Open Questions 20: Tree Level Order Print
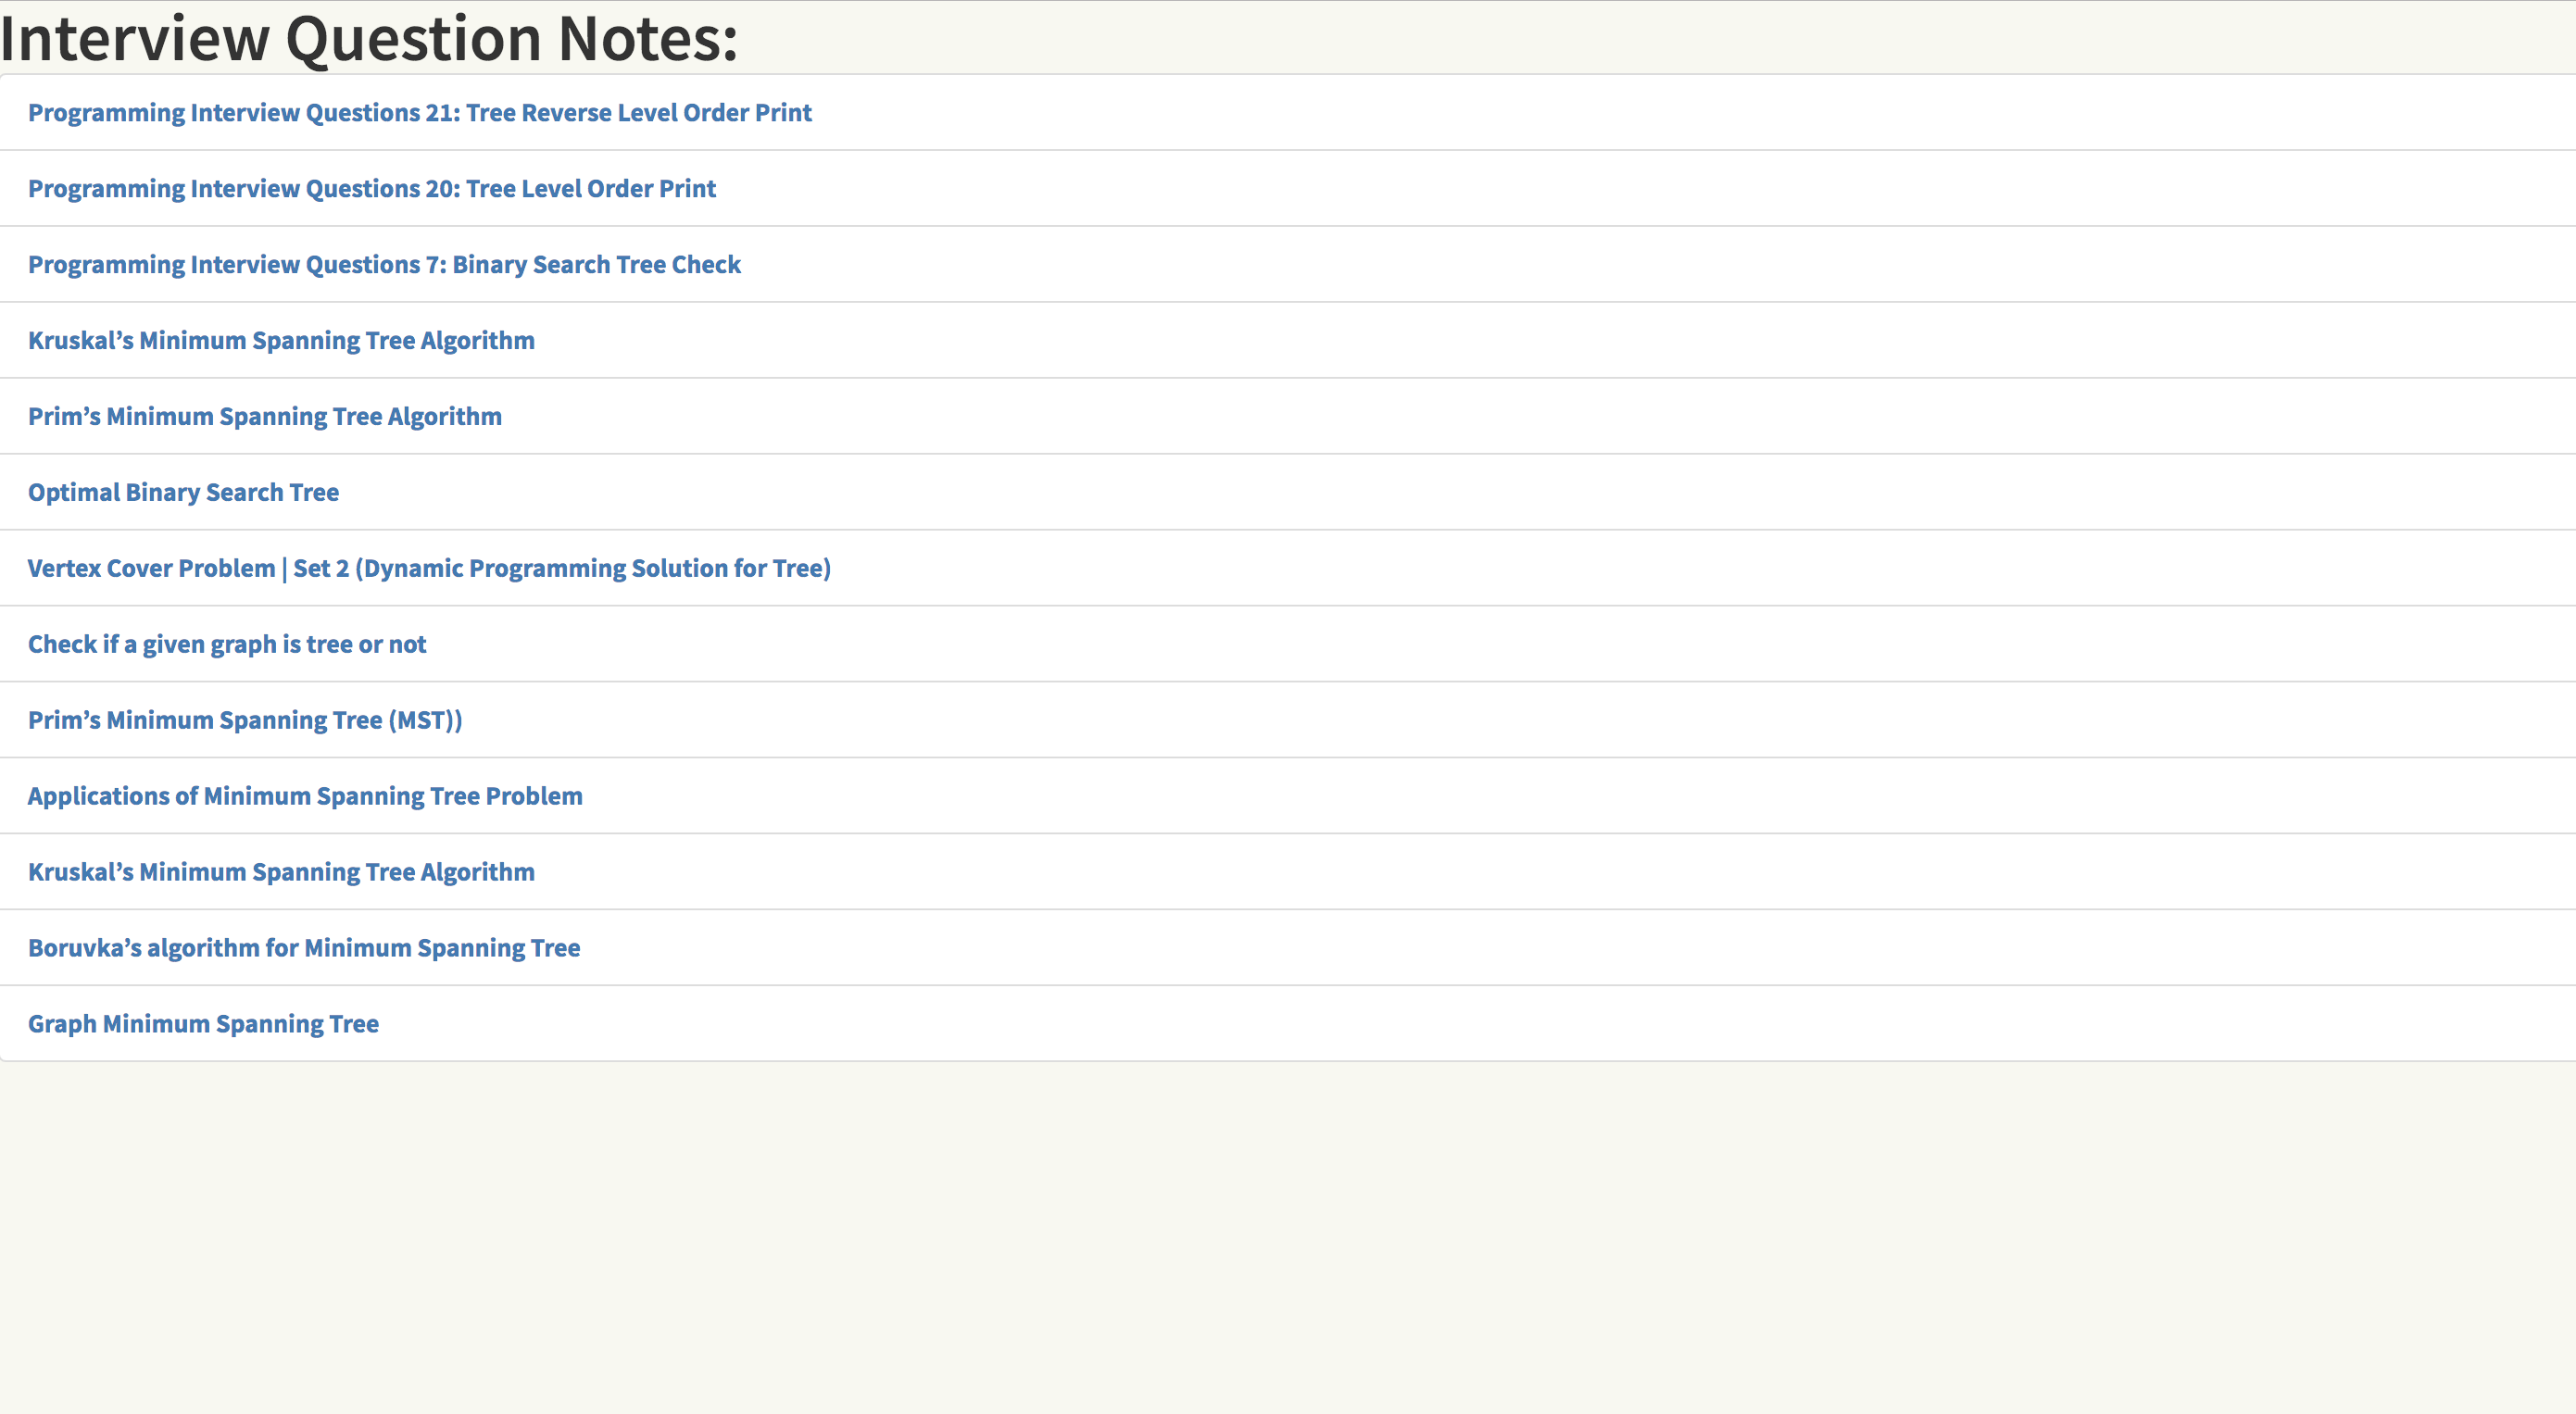This screenshot has height=1414, width=2576. click(x=372, y=189)
